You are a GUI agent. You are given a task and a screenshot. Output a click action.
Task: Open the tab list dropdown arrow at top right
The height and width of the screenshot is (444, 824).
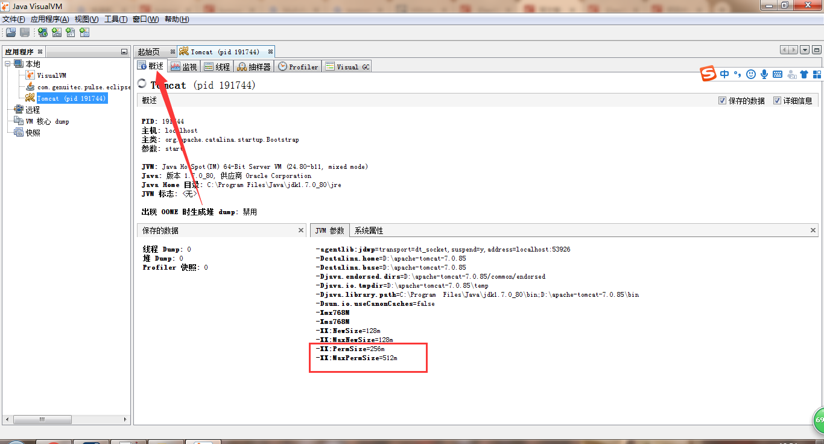coord(804,49)
